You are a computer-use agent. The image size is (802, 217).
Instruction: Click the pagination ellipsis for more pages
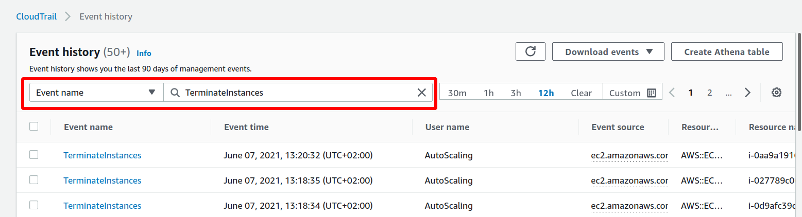point(728,93)
